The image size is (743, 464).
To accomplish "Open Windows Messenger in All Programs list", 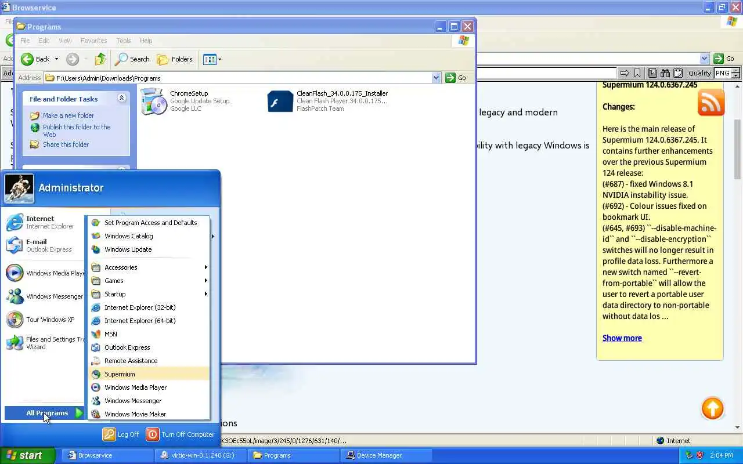I will [x=148, y=401].
